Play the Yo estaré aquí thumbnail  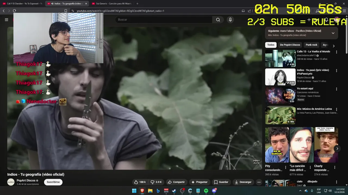pos(280,95)
